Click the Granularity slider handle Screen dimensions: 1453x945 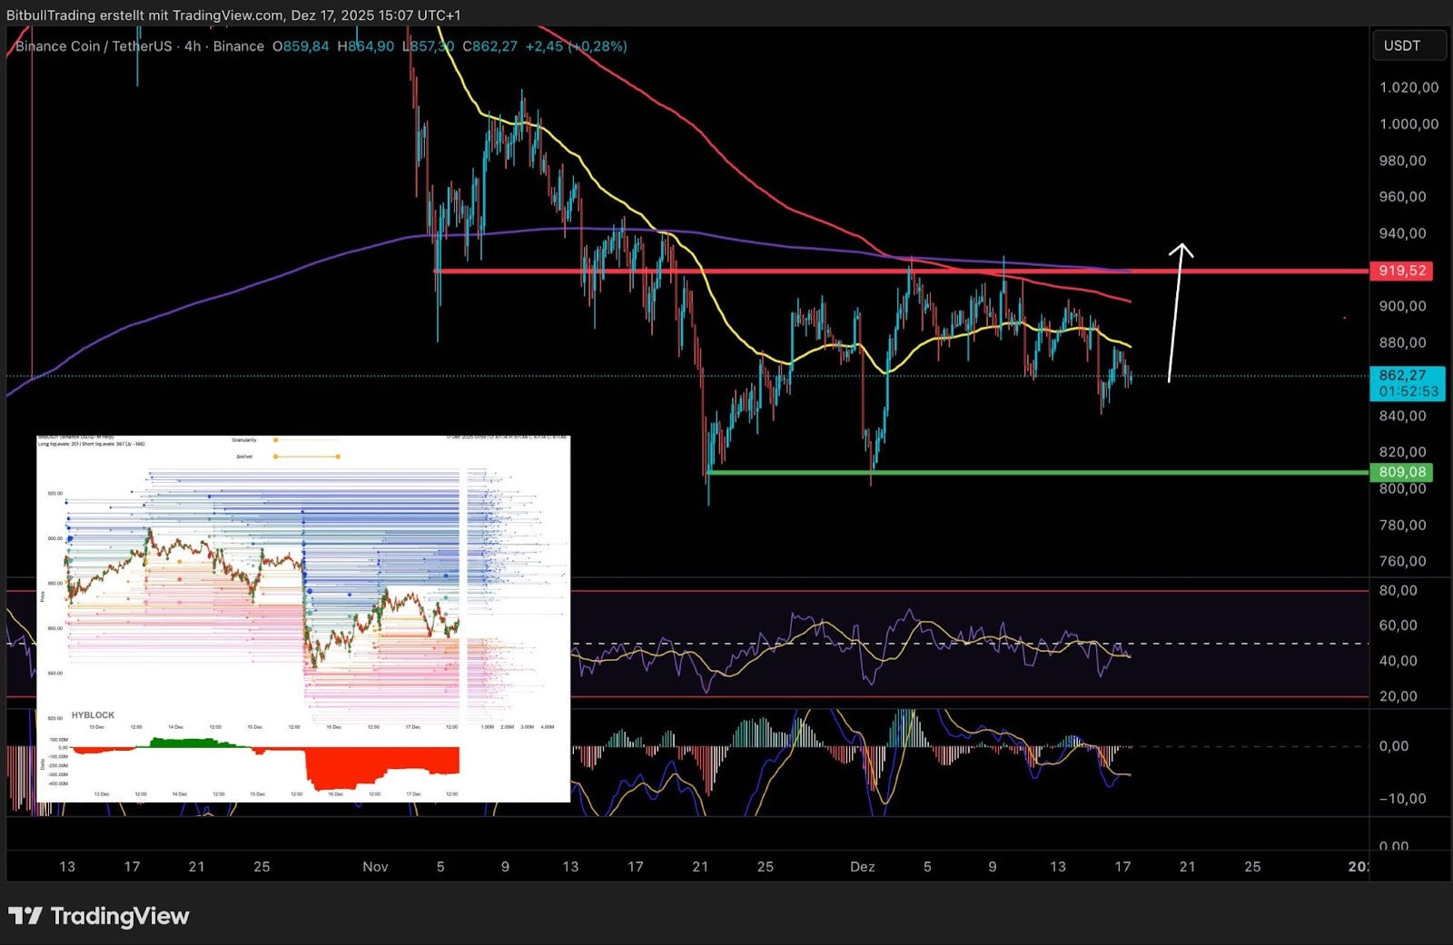[275, 440]
